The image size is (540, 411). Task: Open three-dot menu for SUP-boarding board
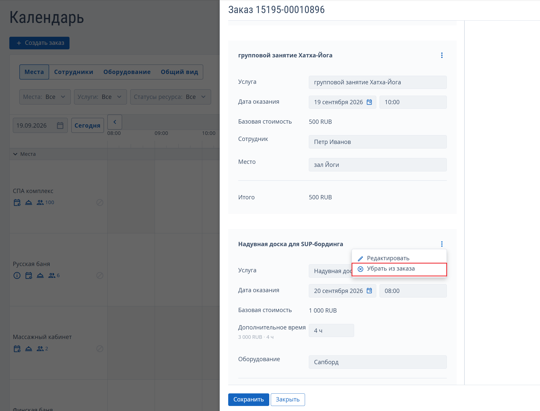click(442, 244)
